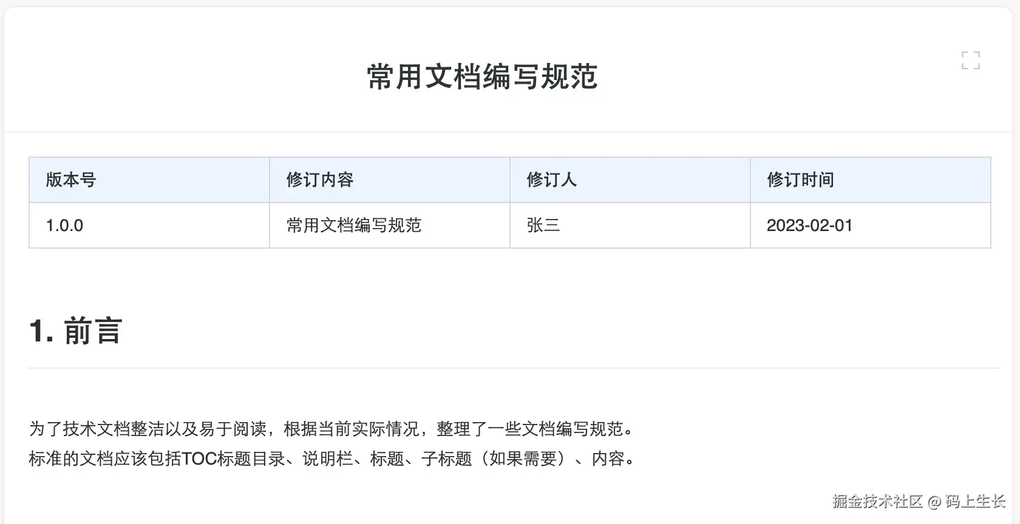
Task: Click the 修订内容 column header
Action: (x=320, y=180)
